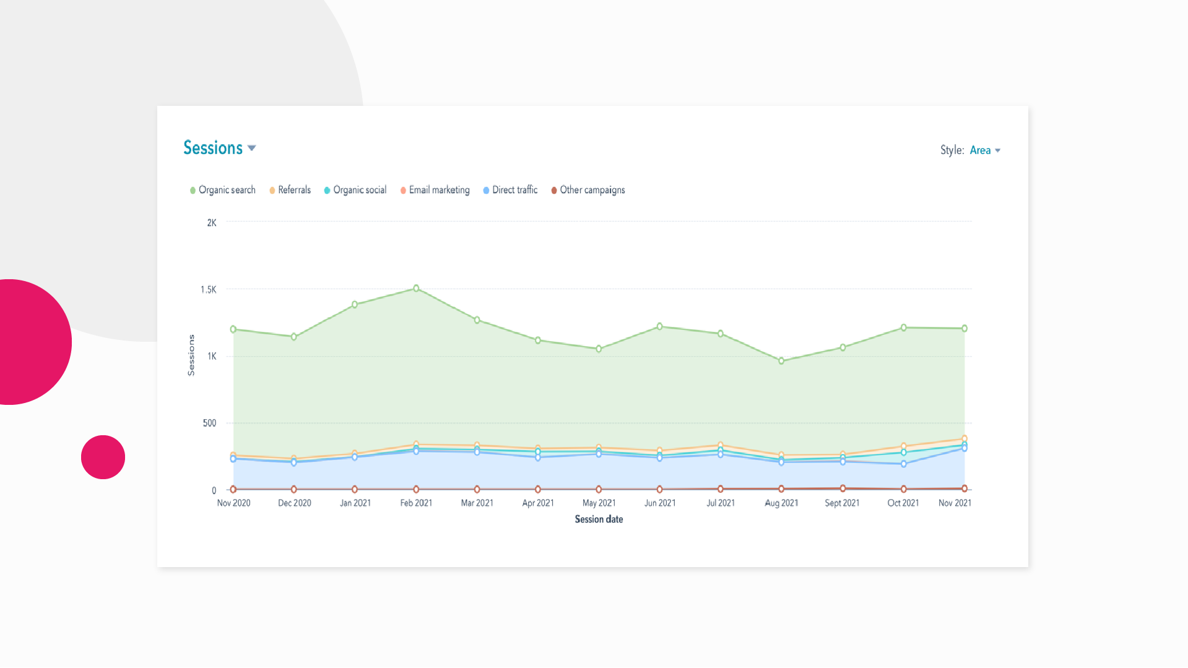
Task: Click the 'Aug 2021' axis label
Action: pos(781,503)
